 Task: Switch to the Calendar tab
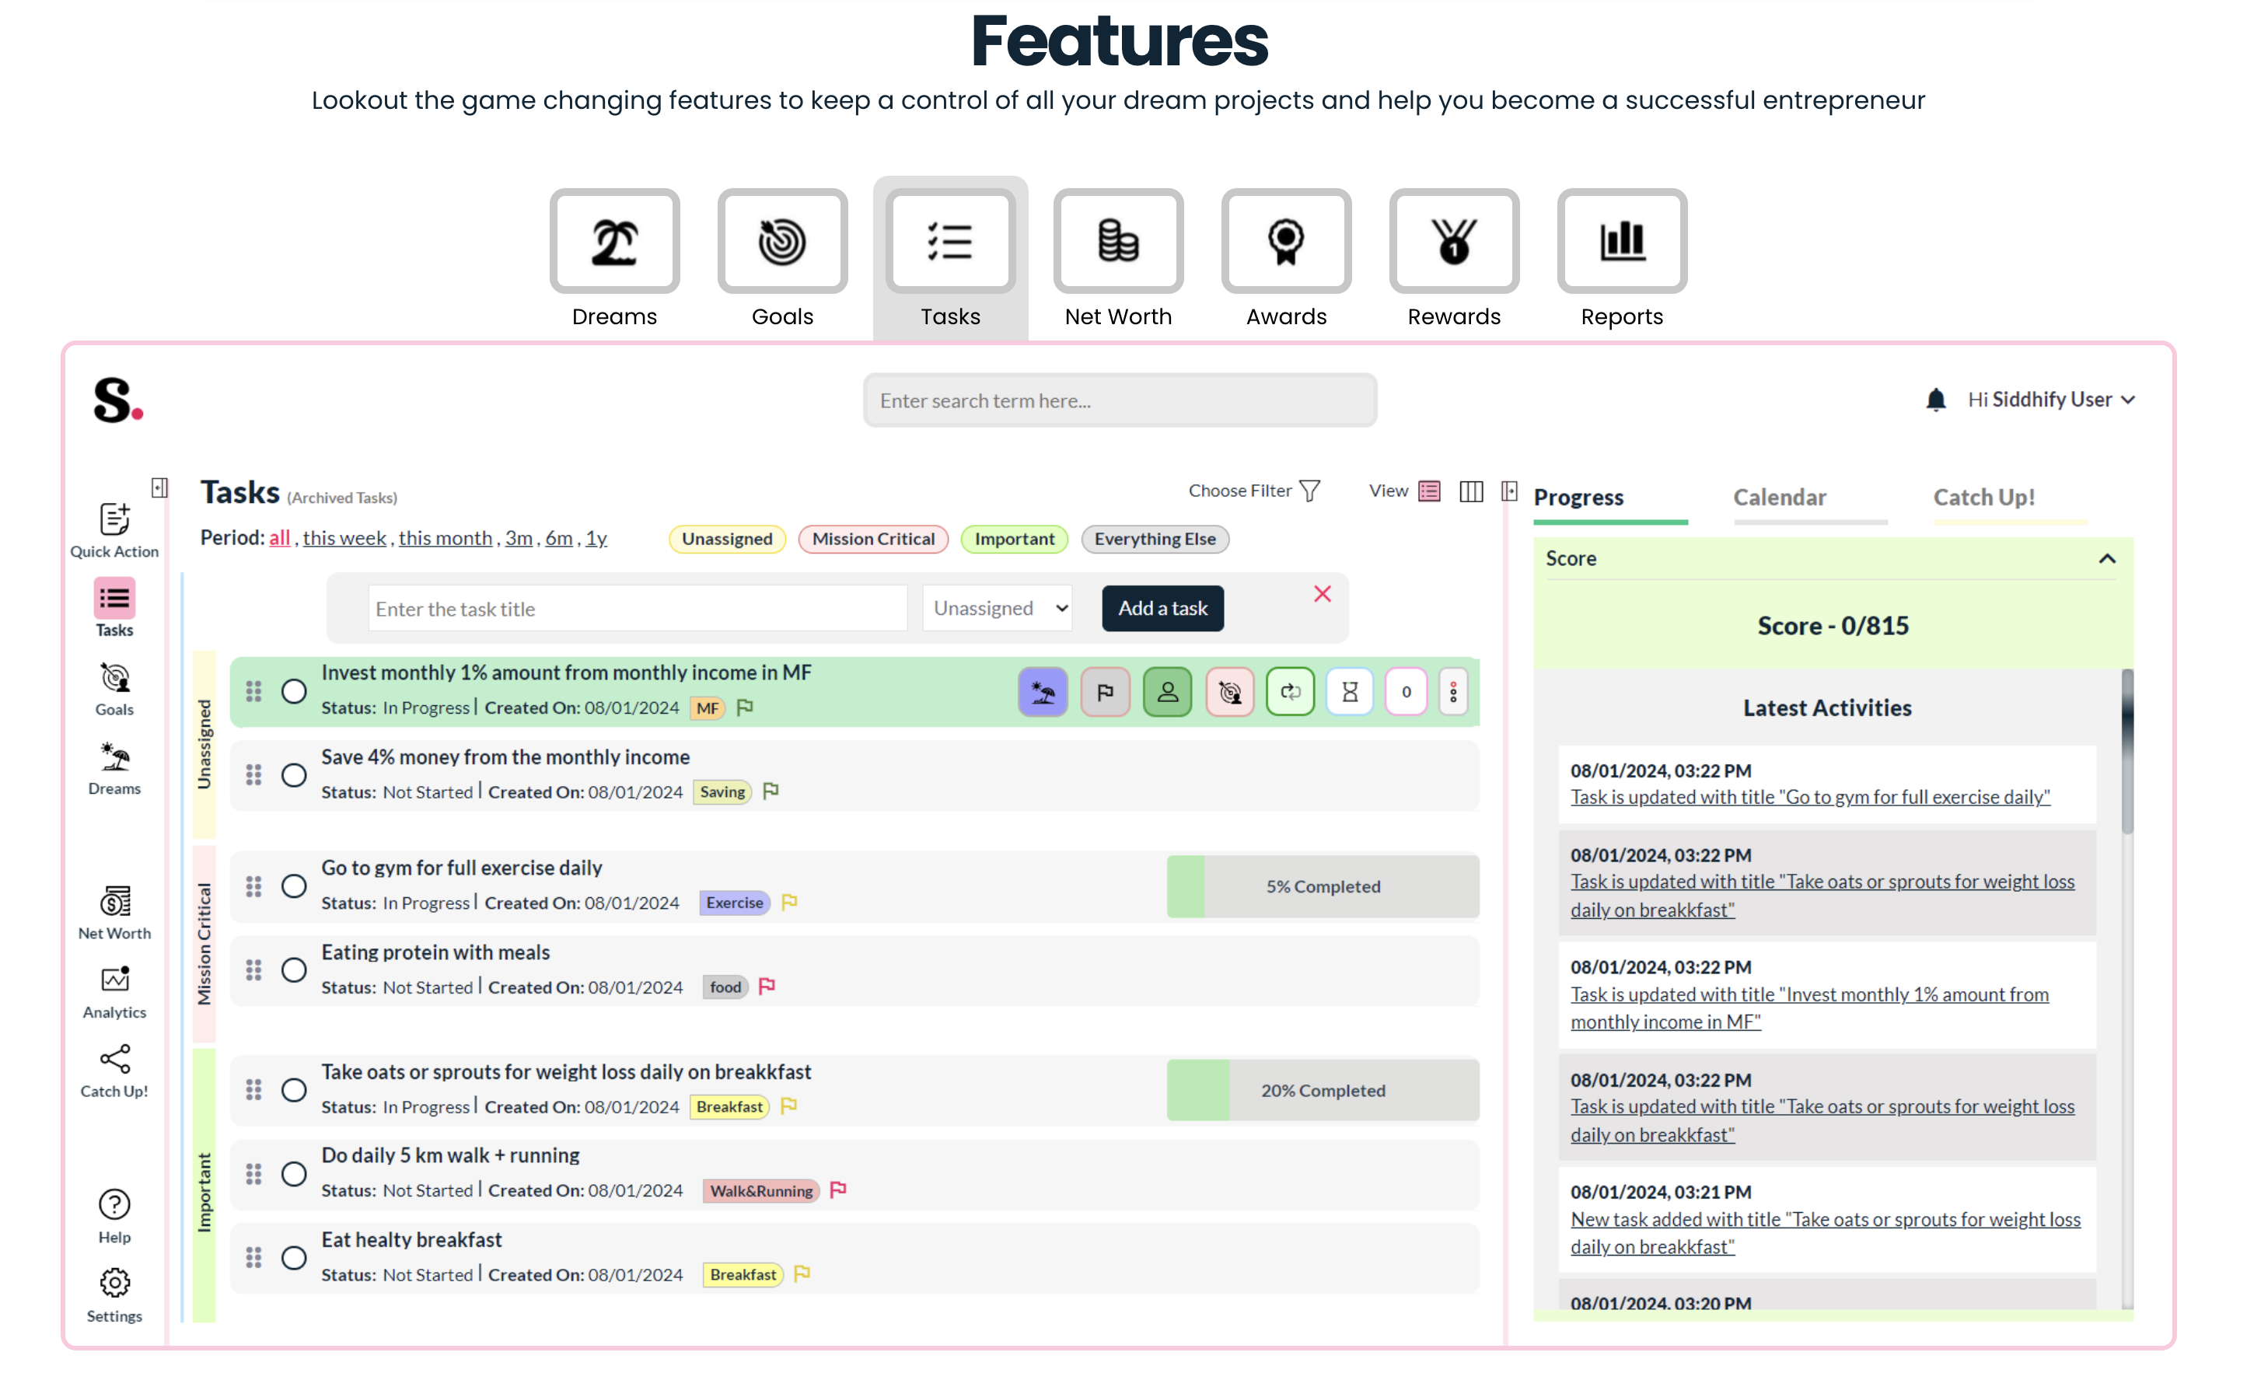pyautogui.click(x=1779, y=498)
